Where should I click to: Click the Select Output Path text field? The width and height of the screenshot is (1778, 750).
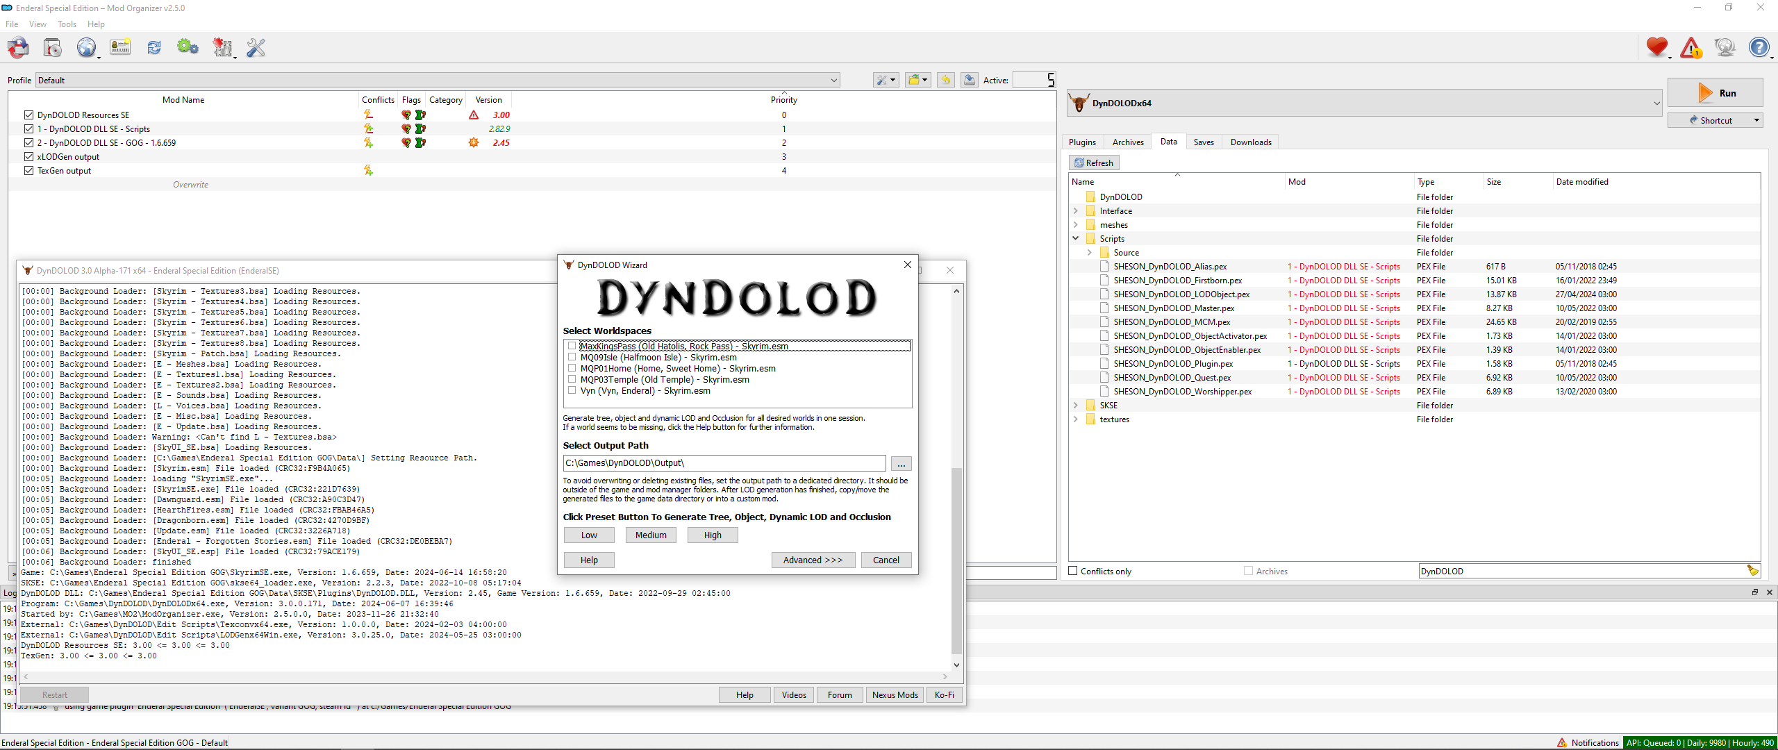pos(724,463)
